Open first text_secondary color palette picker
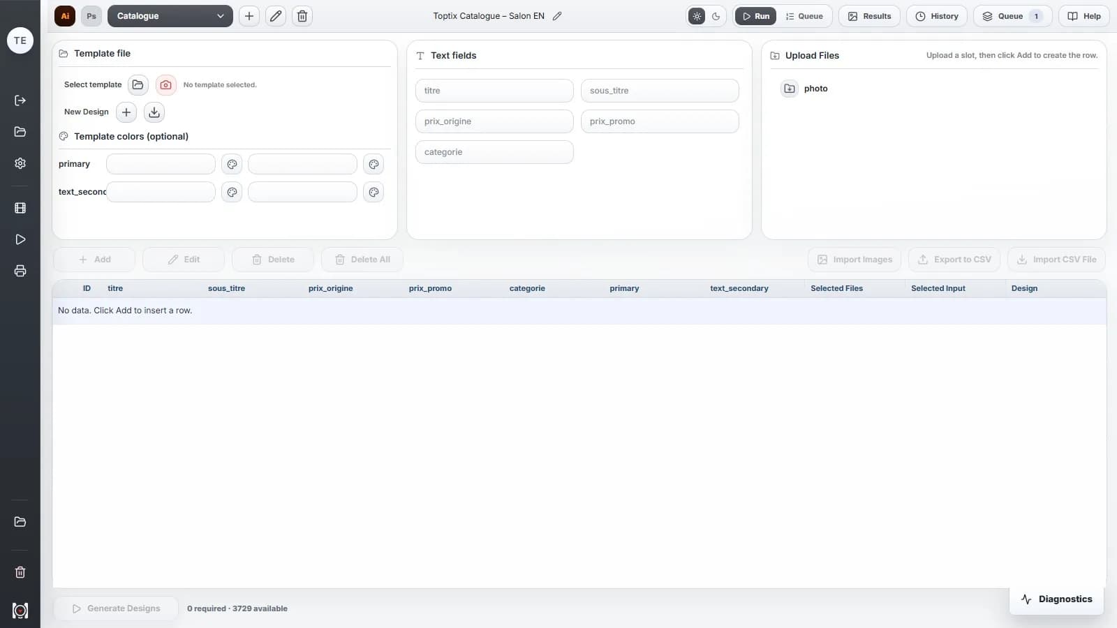 pos(232,192)
